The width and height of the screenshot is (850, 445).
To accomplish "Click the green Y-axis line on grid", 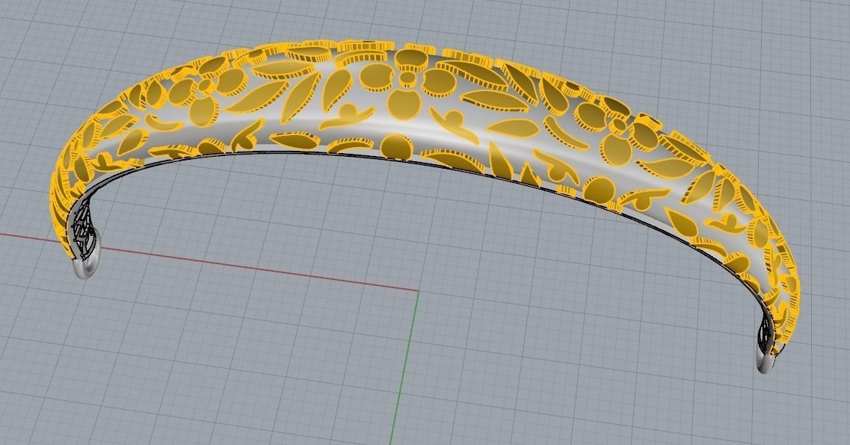I will click(403, 367).
